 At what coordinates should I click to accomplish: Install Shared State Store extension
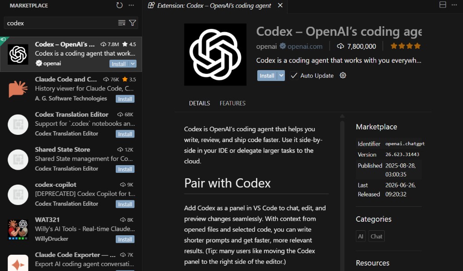pyautogui.click(x=125, y=169)
